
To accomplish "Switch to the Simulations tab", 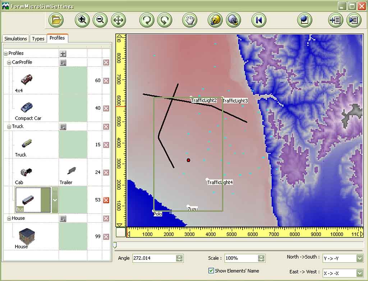I will 15,39.
